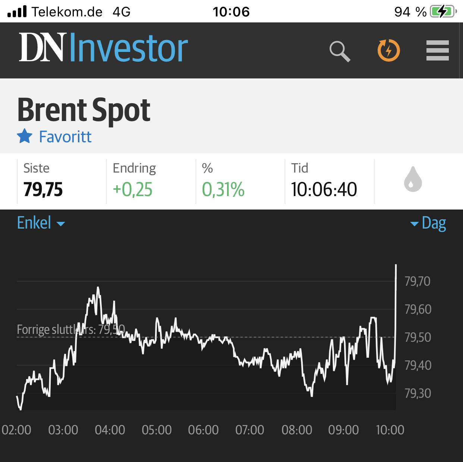Image resolution: width=463 pixels, height=462 pixels.
Task: Tap the Tid 10:06:40 cell
Action: tap(330, 181)
